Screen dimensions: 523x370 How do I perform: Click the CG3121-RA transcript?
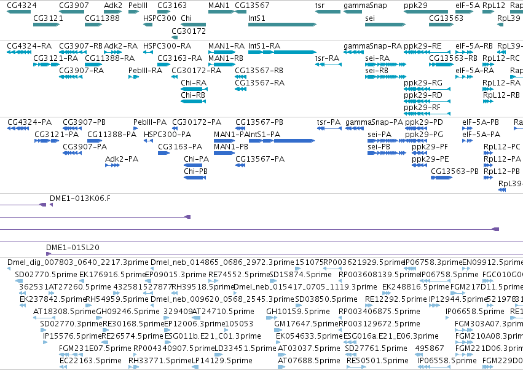(x=46, y=65)
